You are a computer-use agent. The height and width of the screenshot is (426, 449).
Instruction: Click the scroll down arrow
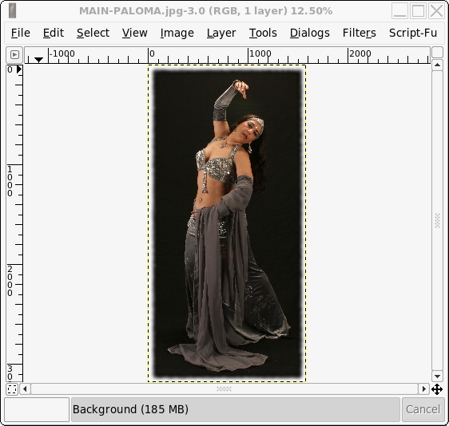tap(437, 377)
